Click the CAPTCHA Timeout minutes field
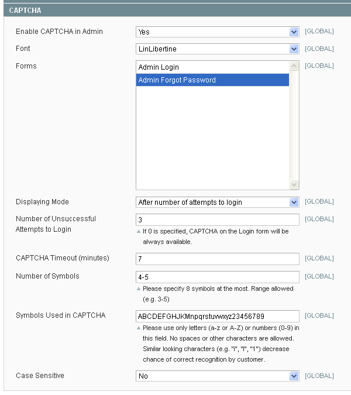 [x=217, y=259]
